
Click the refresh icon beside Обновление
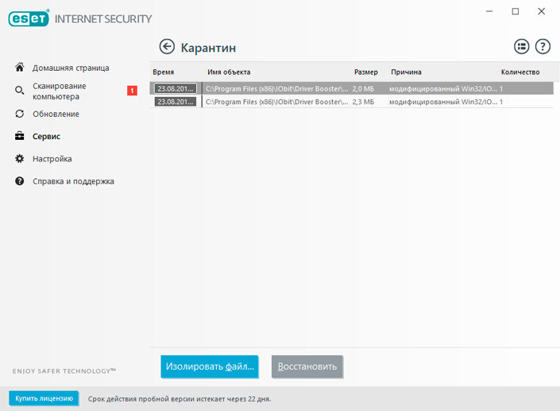[x=20, y=114]
